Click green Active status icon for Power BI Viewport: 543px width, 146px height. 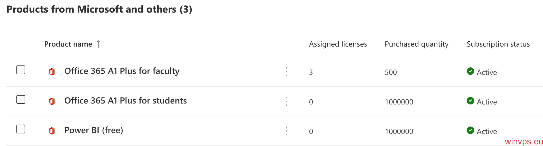tap(470, 130)
